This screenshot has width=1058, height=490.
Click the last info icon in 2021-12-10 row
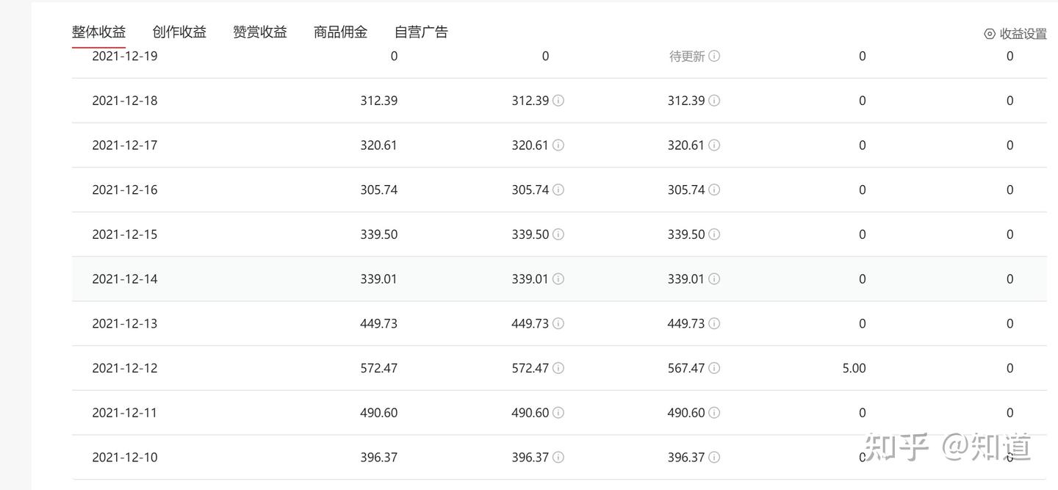[x=714, y=458]
